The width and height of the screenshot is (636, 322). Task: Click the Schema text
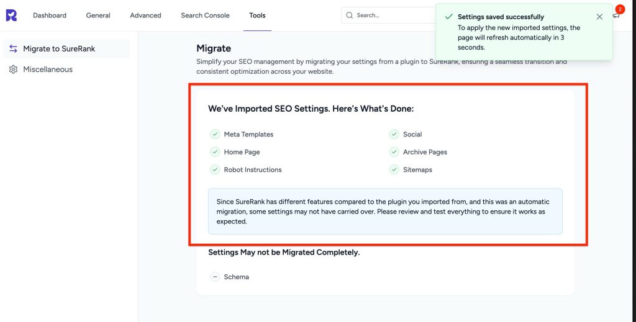click(237, 277)
